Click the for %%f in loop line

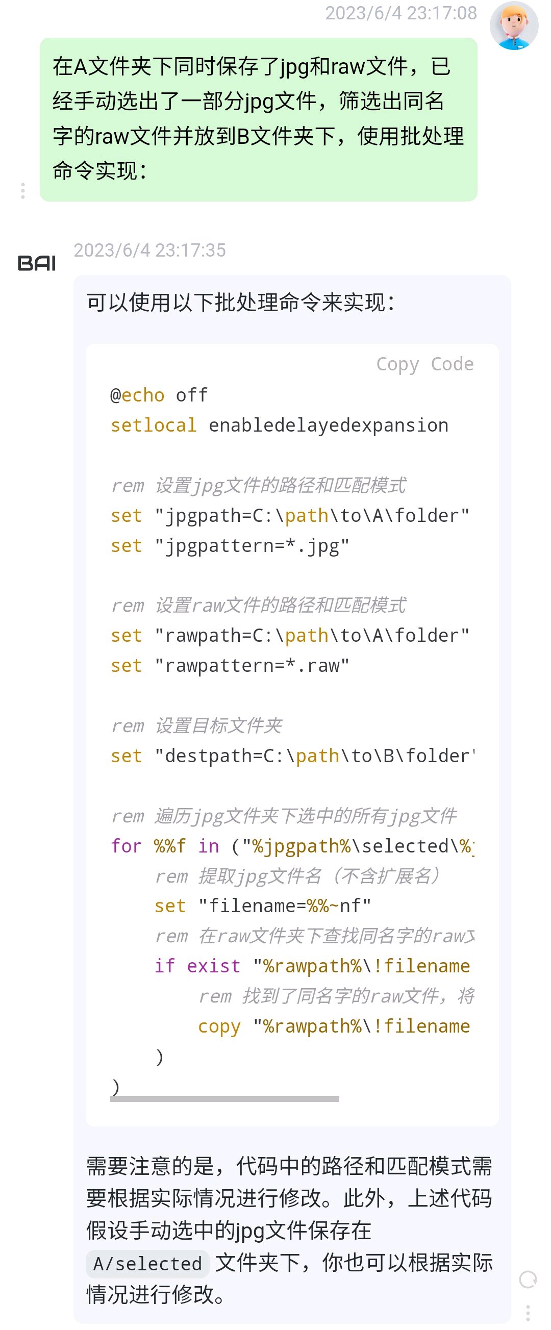coord(292,846)
